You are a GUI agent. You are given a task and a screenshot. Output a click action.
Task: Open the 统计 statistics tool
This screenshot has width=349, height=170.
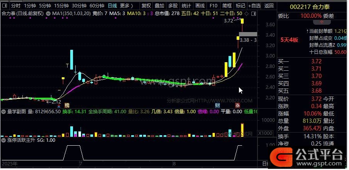[186, 5]
